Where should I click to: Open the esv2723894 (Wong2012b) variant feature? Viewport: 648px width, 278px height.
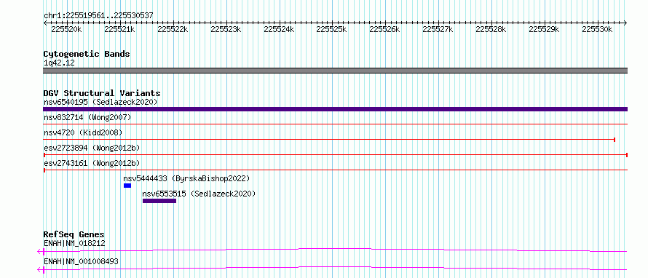tap(336, 154)
